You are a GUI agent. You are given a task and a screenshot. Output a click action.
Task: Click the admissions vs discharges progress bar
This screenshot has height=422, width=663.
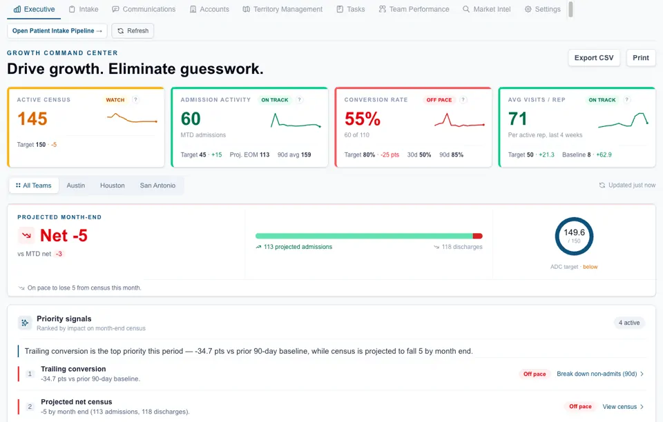pos(369,236)
